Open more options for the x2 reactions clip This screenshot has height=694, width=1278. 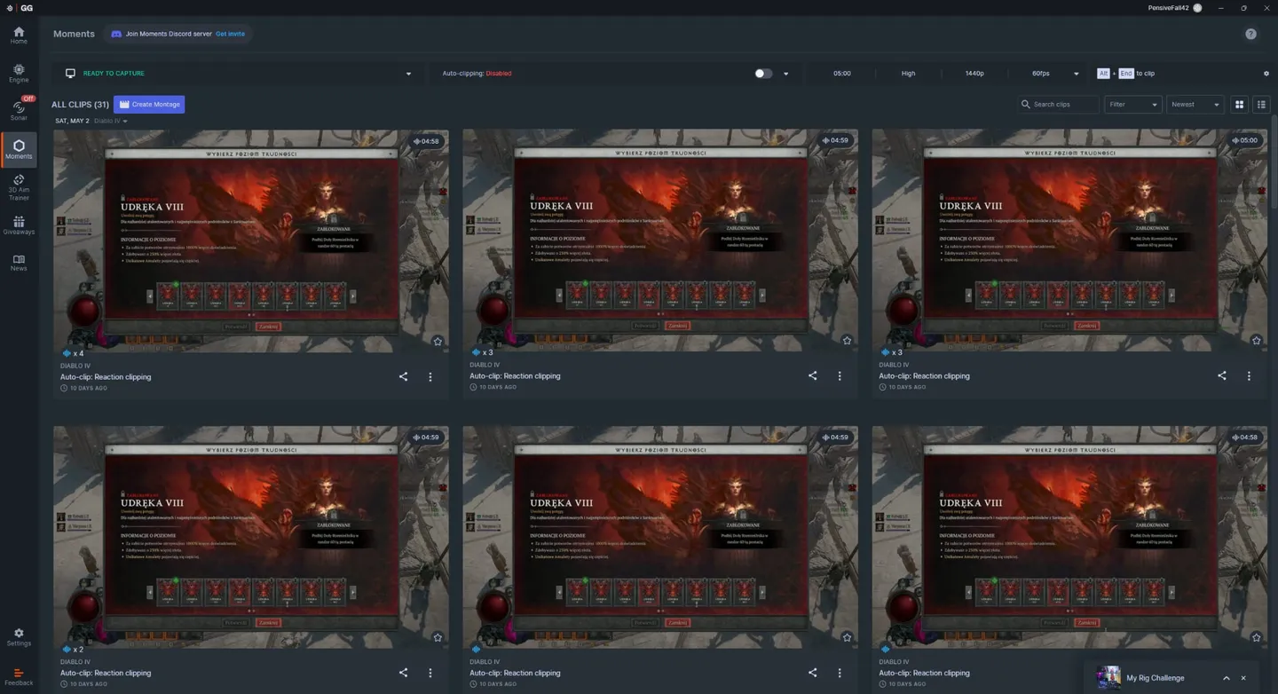(430, 673)
